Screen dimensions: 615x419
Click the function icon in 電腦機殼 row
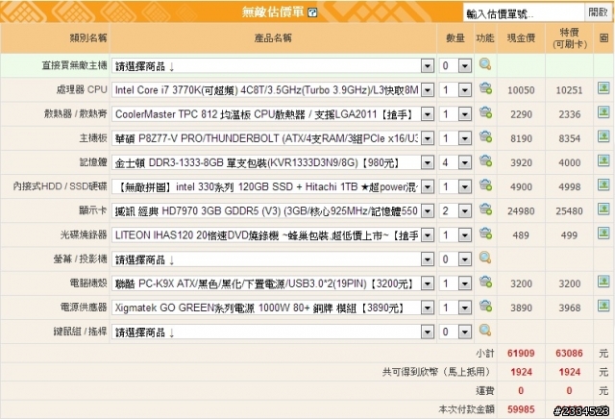pyautogui.click(x=485, y=283)
